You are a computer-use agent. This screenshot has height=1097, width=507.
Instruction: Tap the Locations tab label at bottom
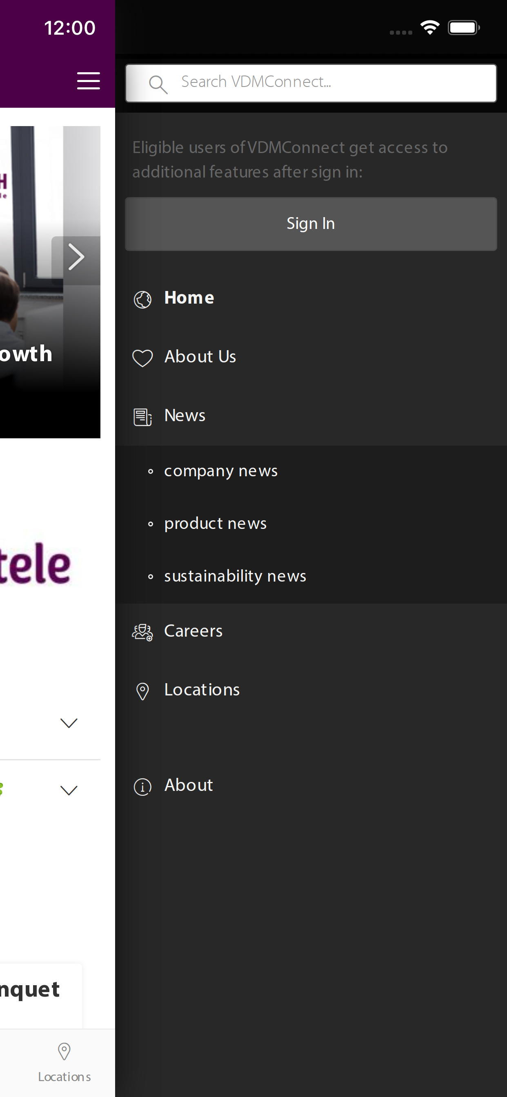pos(64,1077)
